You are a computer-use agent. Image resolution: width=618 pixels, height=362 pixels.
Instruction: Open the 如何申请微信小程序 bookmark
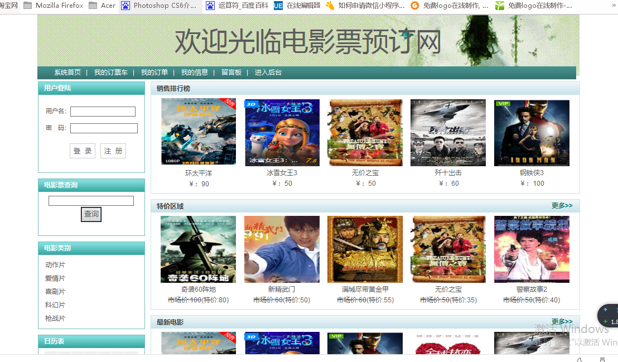click(x=365, y=6)
